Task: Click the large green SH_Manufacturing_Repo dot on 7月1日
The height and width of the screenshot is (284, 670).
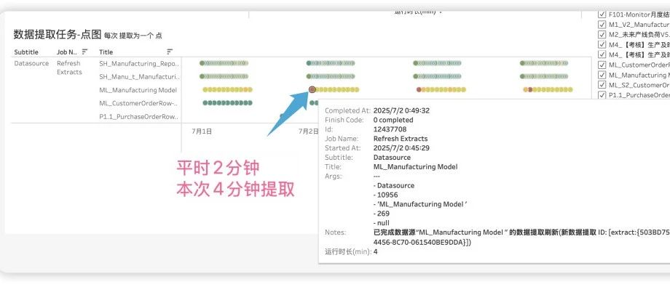Action: pyautogui.click(x=202, y=63)
